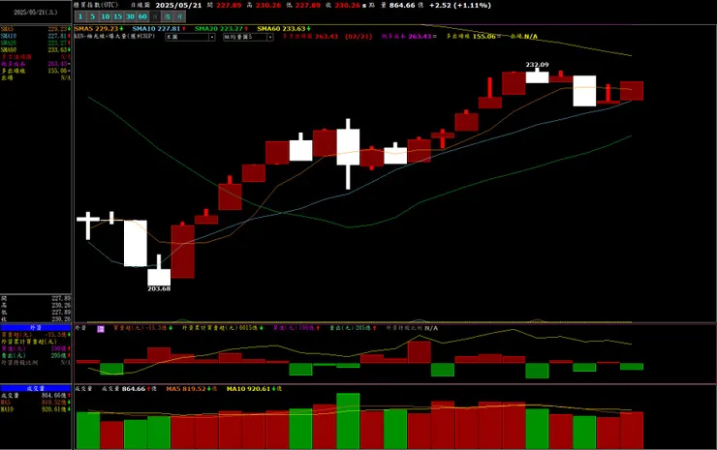Select the 5-minute timeframe button
The image size is (717, 450).
pyautogui.click(x=92, y=16)
